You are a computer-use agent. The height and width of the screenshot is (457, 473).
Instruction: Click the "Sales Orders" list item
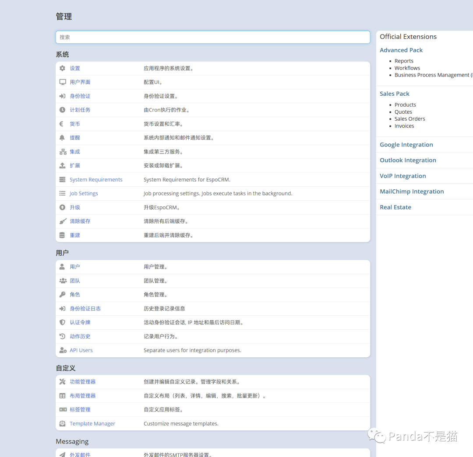(409, 119)
